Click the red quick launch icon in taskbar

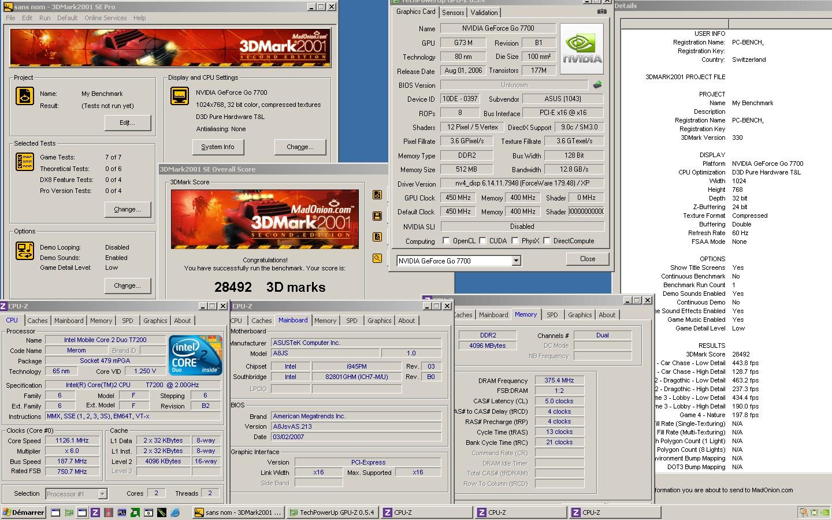pos(109,512)
